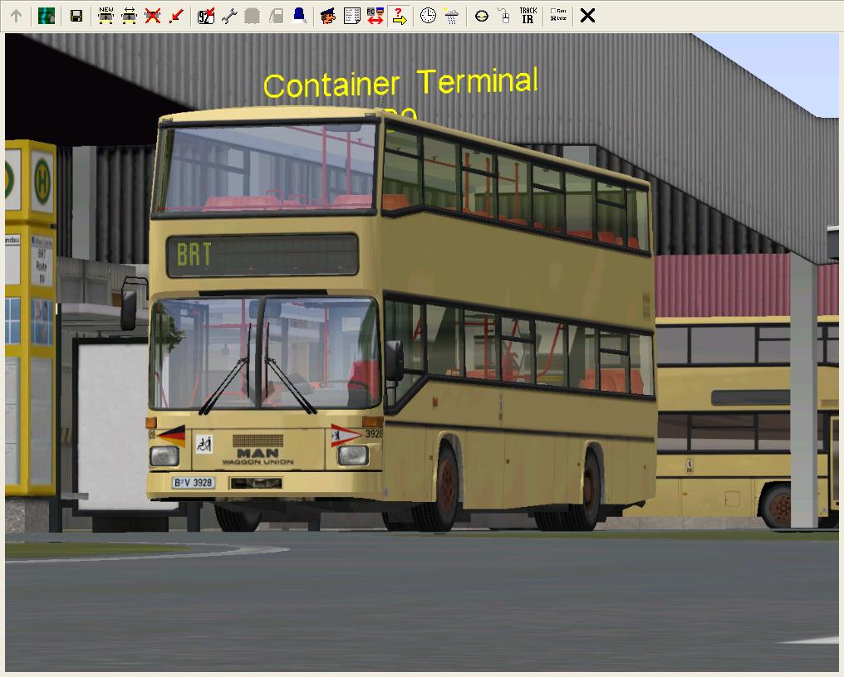
Task: Click the bus's BRT destination display
Action: tap(263, 255)
